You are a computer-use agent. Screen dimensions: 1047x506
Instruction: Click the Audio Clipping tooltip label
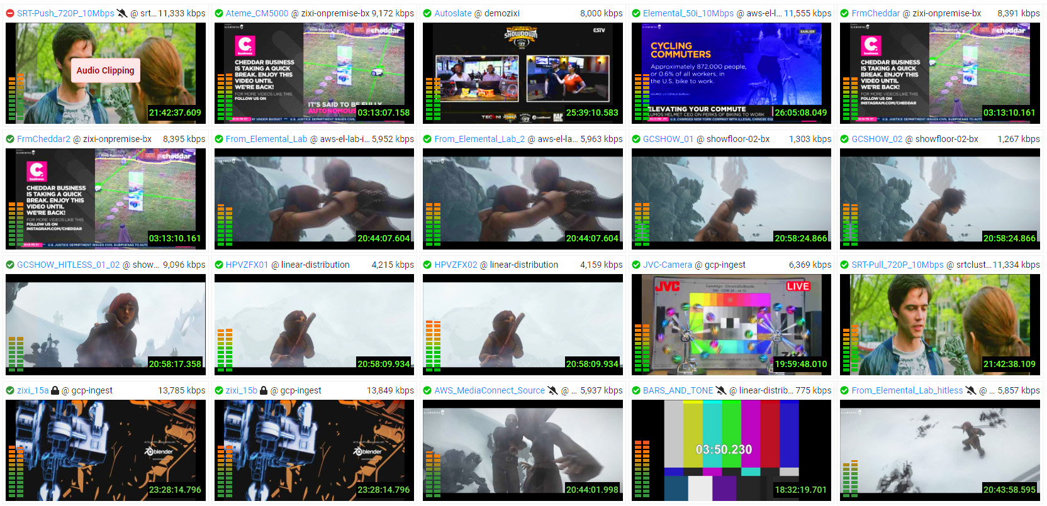pyautogui.click(x=105, y=70)
